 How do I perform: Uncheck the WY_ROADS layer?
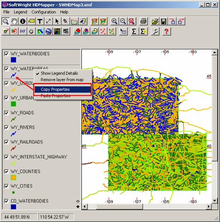[6, 113]
